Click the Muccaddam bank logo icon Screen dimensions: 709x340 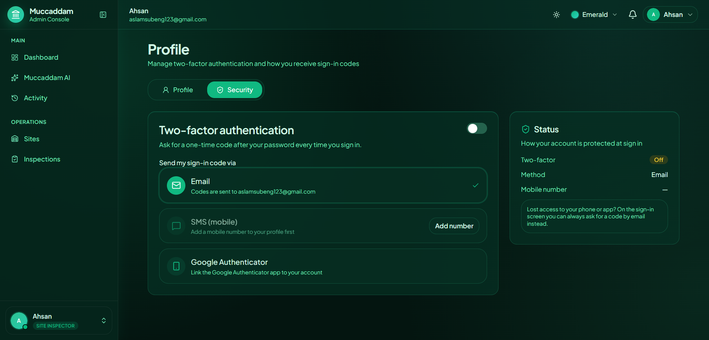pos(16,15)
